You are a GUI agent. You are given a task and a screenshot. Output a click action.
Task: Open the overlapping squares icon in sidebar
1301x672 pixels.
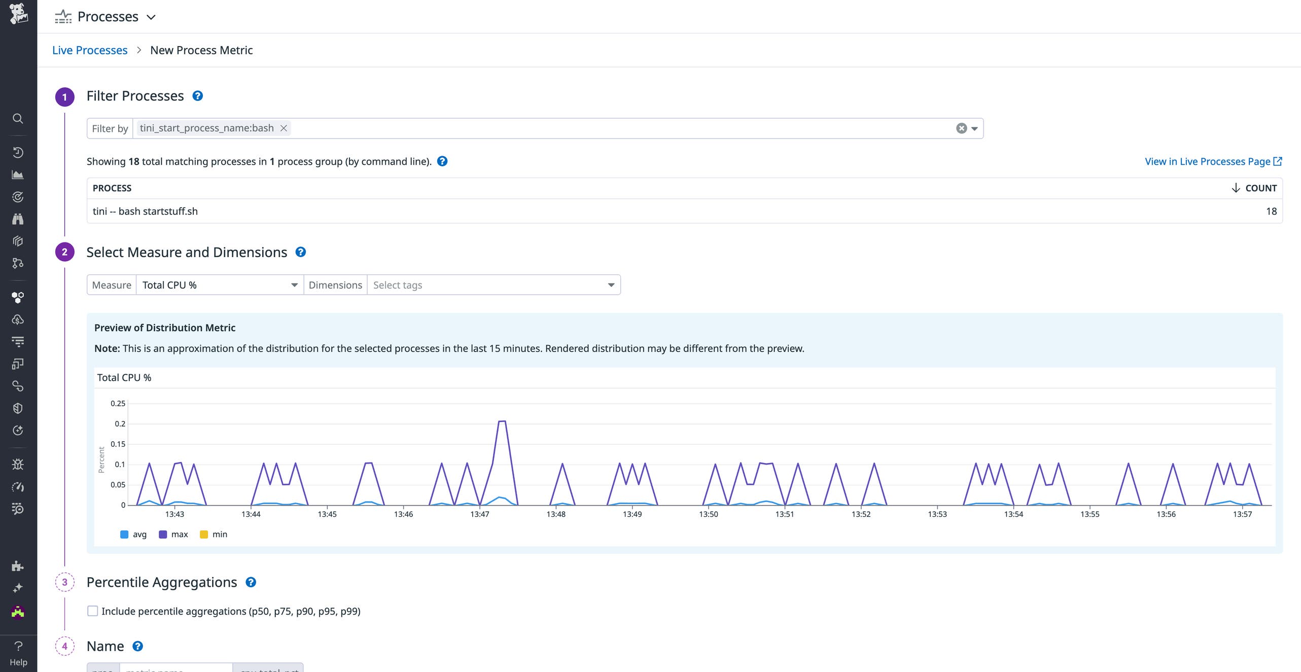[x=18, y=364]
